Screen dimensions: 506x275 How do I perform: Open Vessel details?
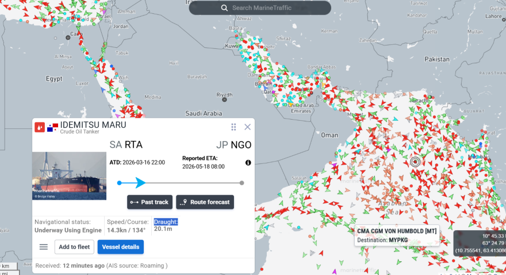pyautogui.click(x=121, y=247)
